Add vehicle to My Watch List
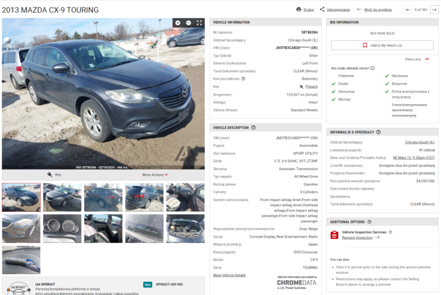The width and height of the screenshot is (441, 295). (x=382, y=45)
